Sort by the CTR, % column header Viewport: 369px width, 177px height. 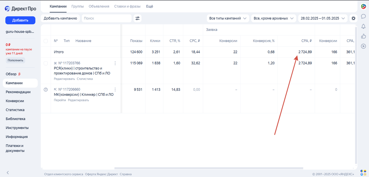175,41
